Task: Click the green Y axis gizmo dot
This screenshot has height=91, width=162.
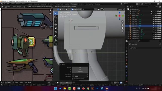Action: 123,16
